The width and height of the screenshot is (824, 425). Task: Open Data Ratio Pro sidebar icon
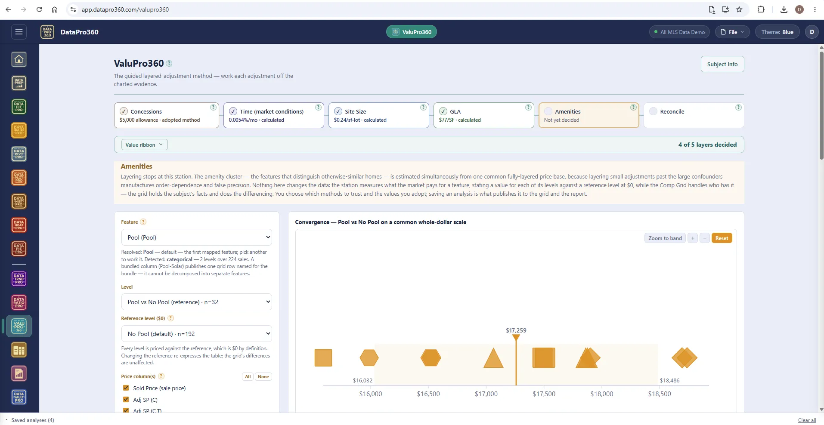coord(19,303)
